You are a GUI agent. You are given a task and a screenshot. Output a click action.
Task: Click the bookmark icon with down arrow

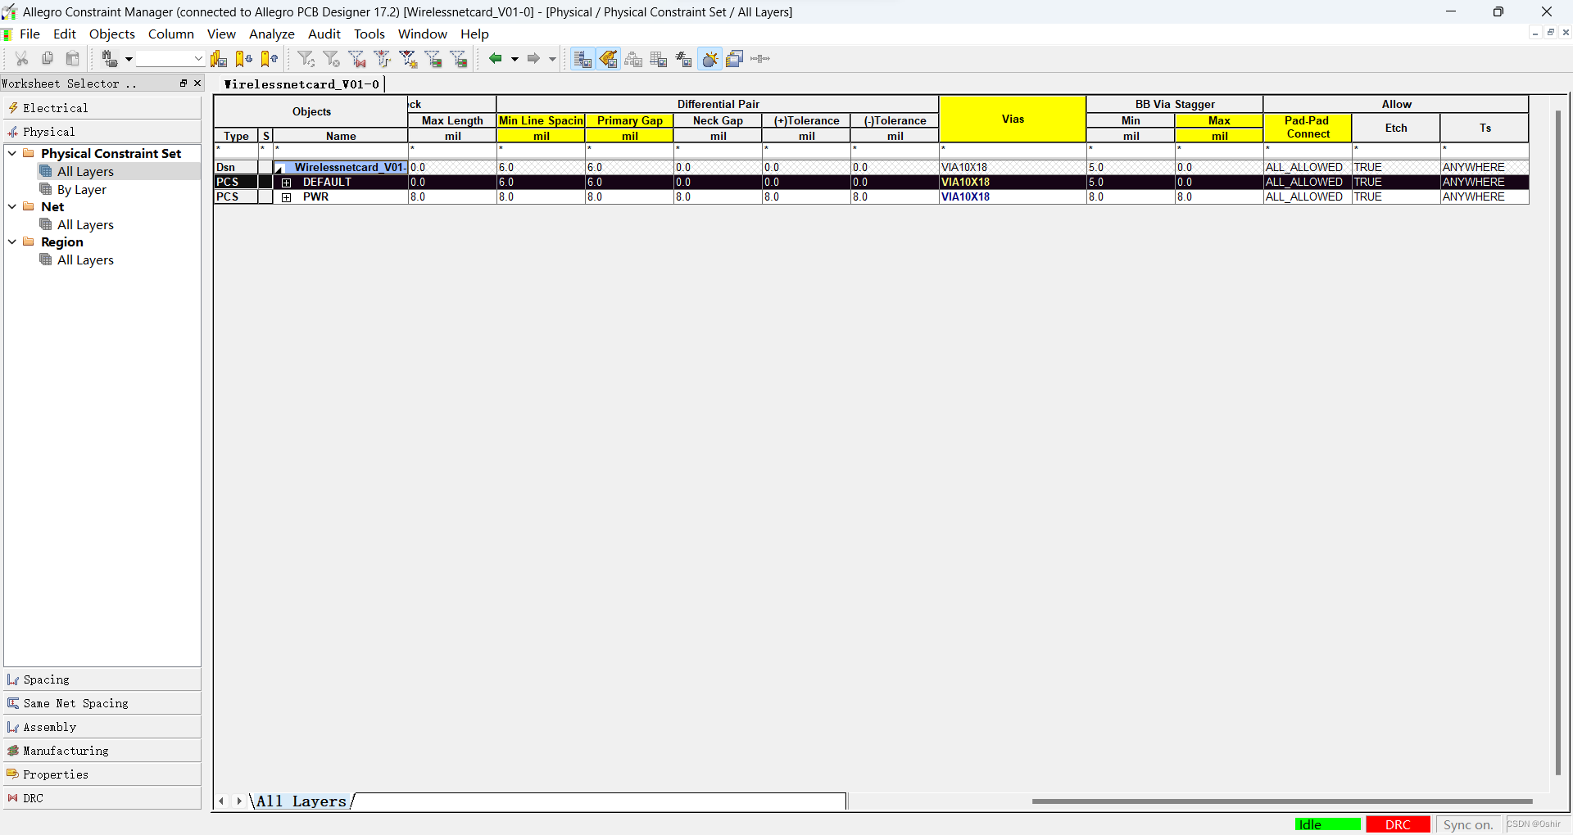pos(243,58)
